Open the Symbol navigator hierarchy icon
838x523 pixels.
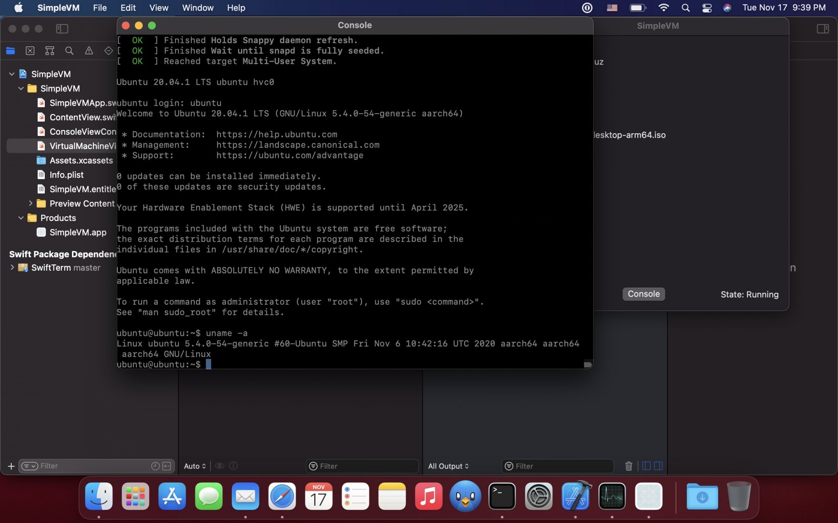[50, 51]
